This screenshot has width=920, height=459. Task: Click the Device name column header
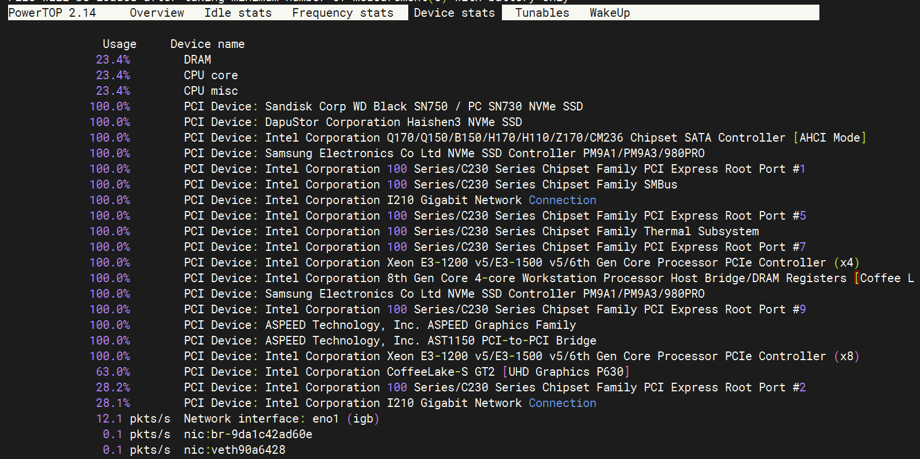pos(207,44)
